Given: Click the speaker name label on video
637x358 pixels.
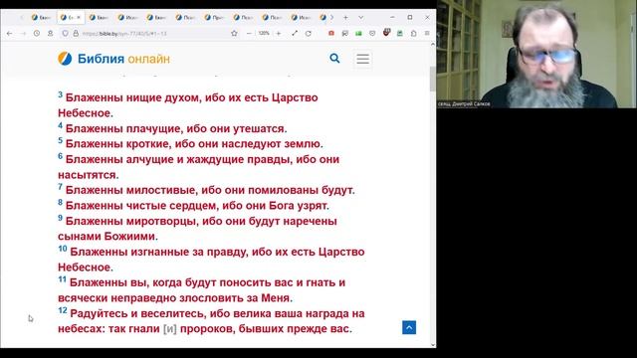Looking at the screenshot, I should [x=464, y=103].
